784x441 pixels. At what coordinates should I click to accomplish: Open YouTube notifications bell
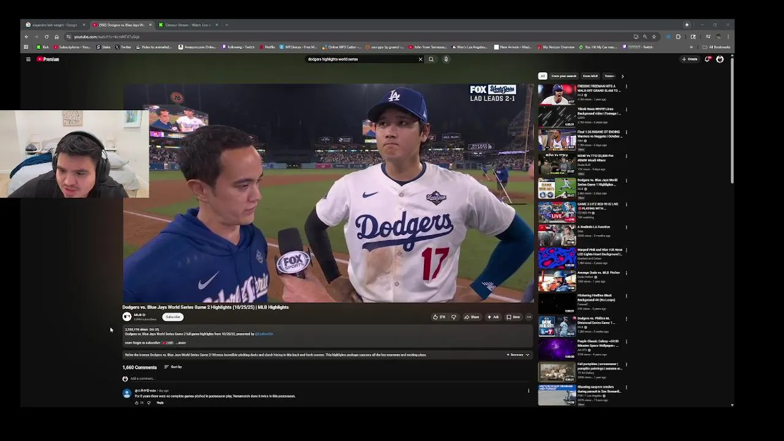point(707,59)
